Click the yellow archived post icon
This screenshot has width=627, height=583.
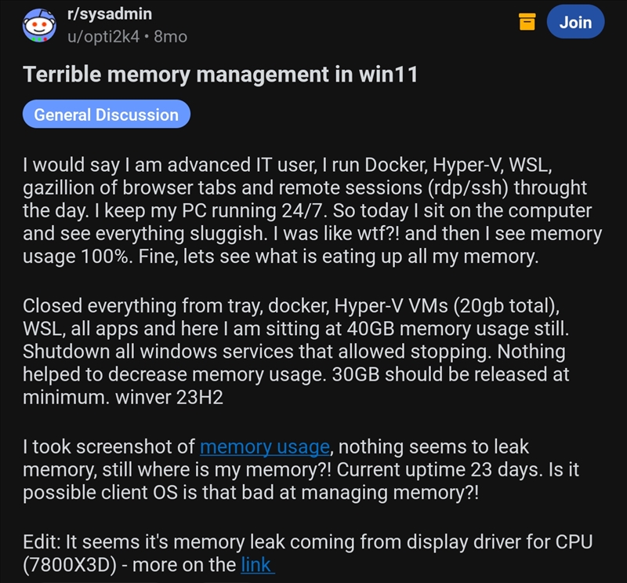(x=527, y=23)
